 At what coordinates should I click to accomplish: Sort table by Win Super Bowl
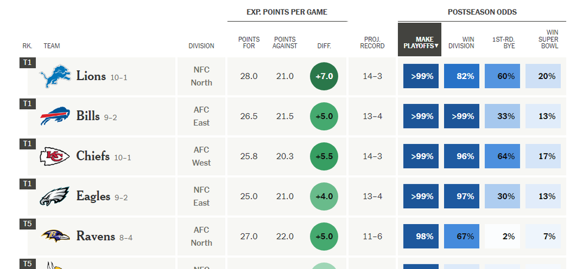545,39
